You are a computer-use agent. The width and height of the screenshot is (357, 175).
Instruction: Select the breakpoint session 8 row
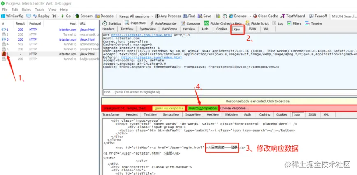click(50, 54)
